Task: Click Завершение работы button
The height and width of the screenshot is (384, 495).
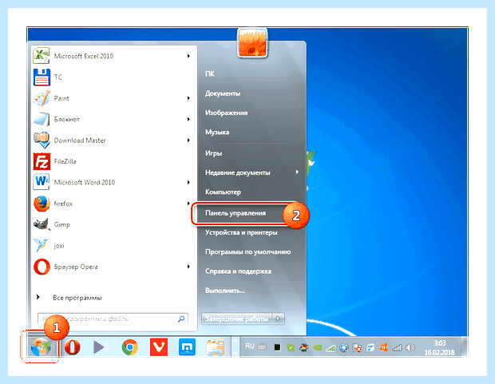Action: coord(237,319)
